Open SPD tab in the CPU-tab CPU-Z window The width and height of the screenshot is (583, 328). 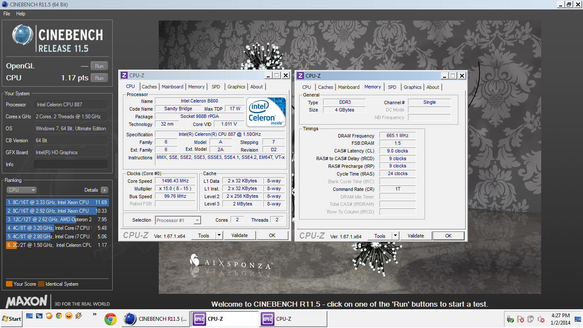216,87
